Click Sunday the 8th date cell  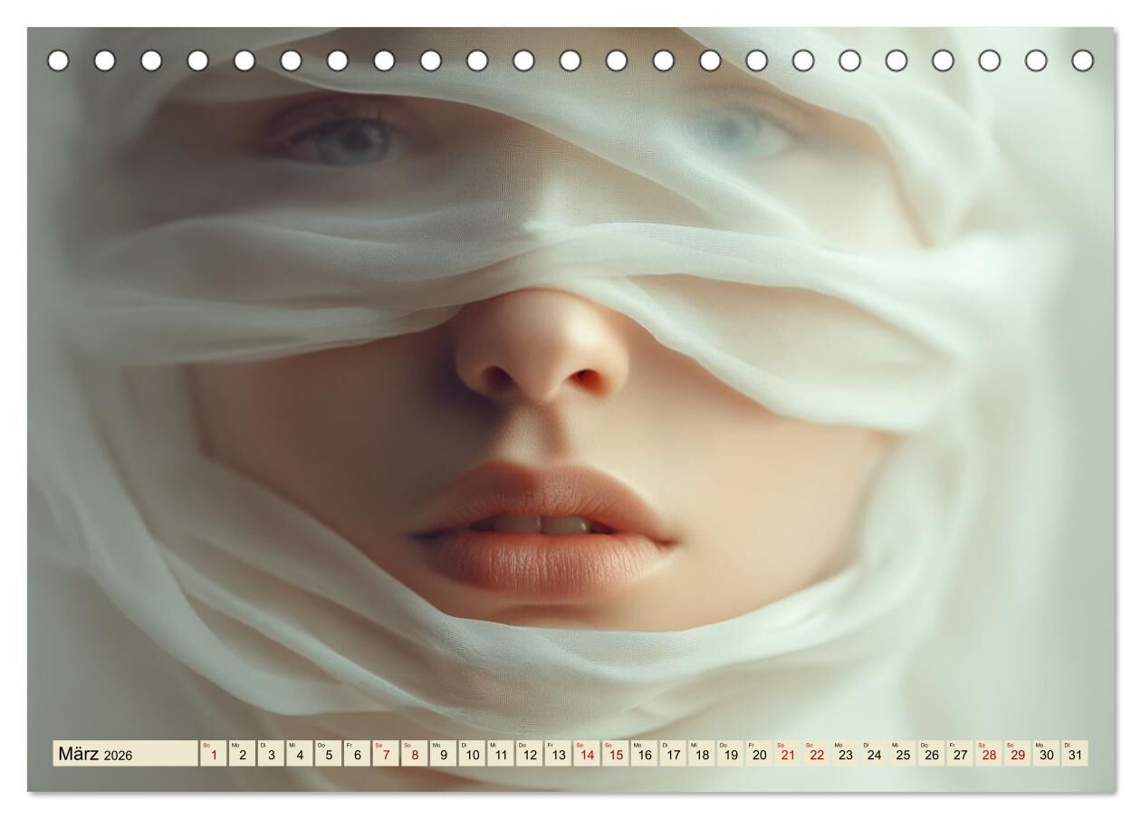(414, 754)
